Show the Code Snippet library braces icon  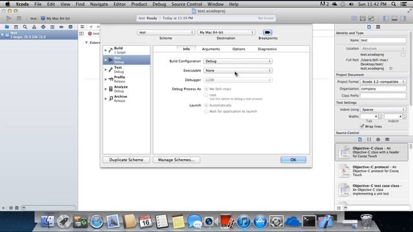point(369,139)
